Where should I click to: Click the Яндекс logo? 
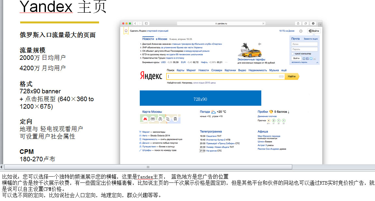(151, 76)
